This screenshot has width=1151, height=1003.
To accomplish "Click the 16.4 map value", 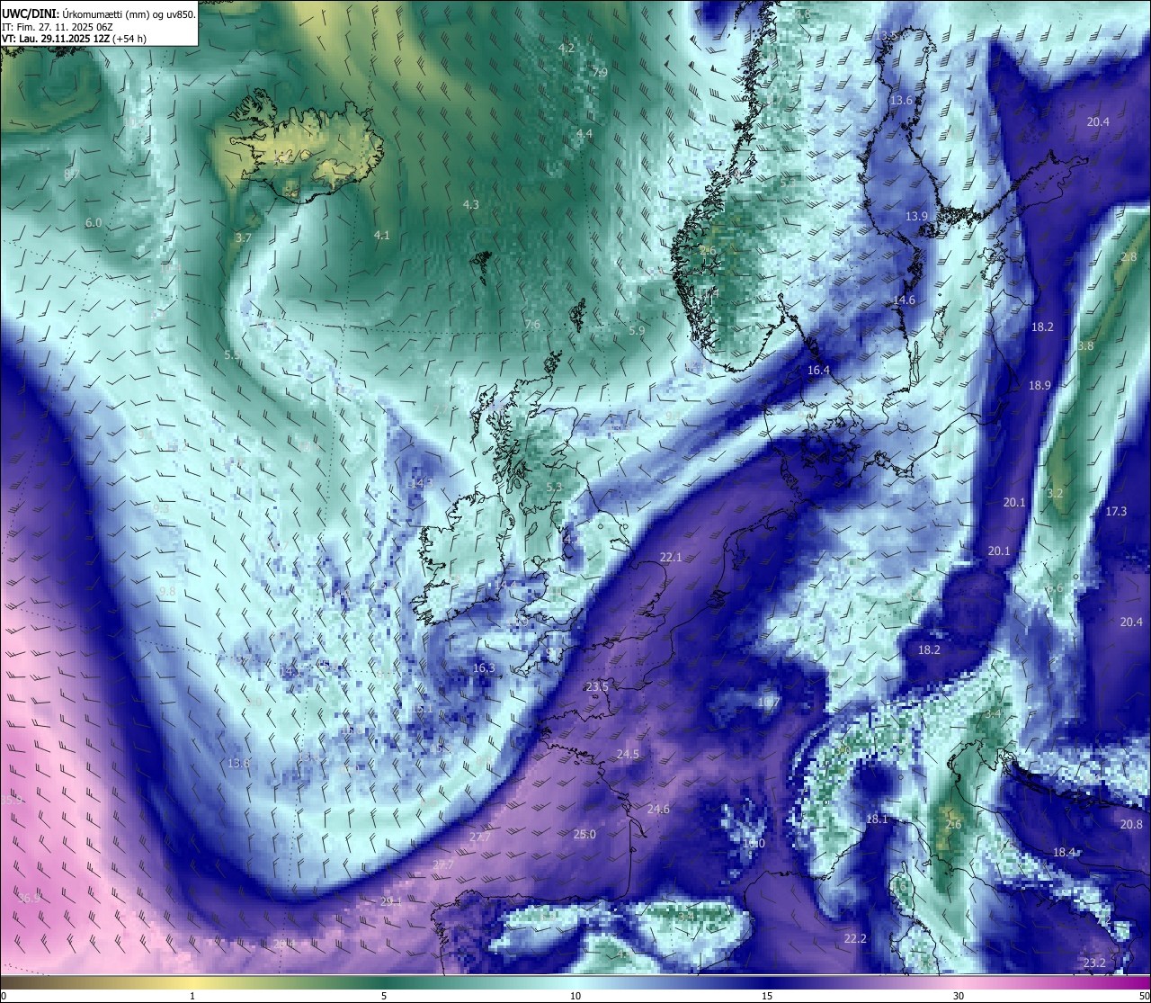I will point(818,371).
